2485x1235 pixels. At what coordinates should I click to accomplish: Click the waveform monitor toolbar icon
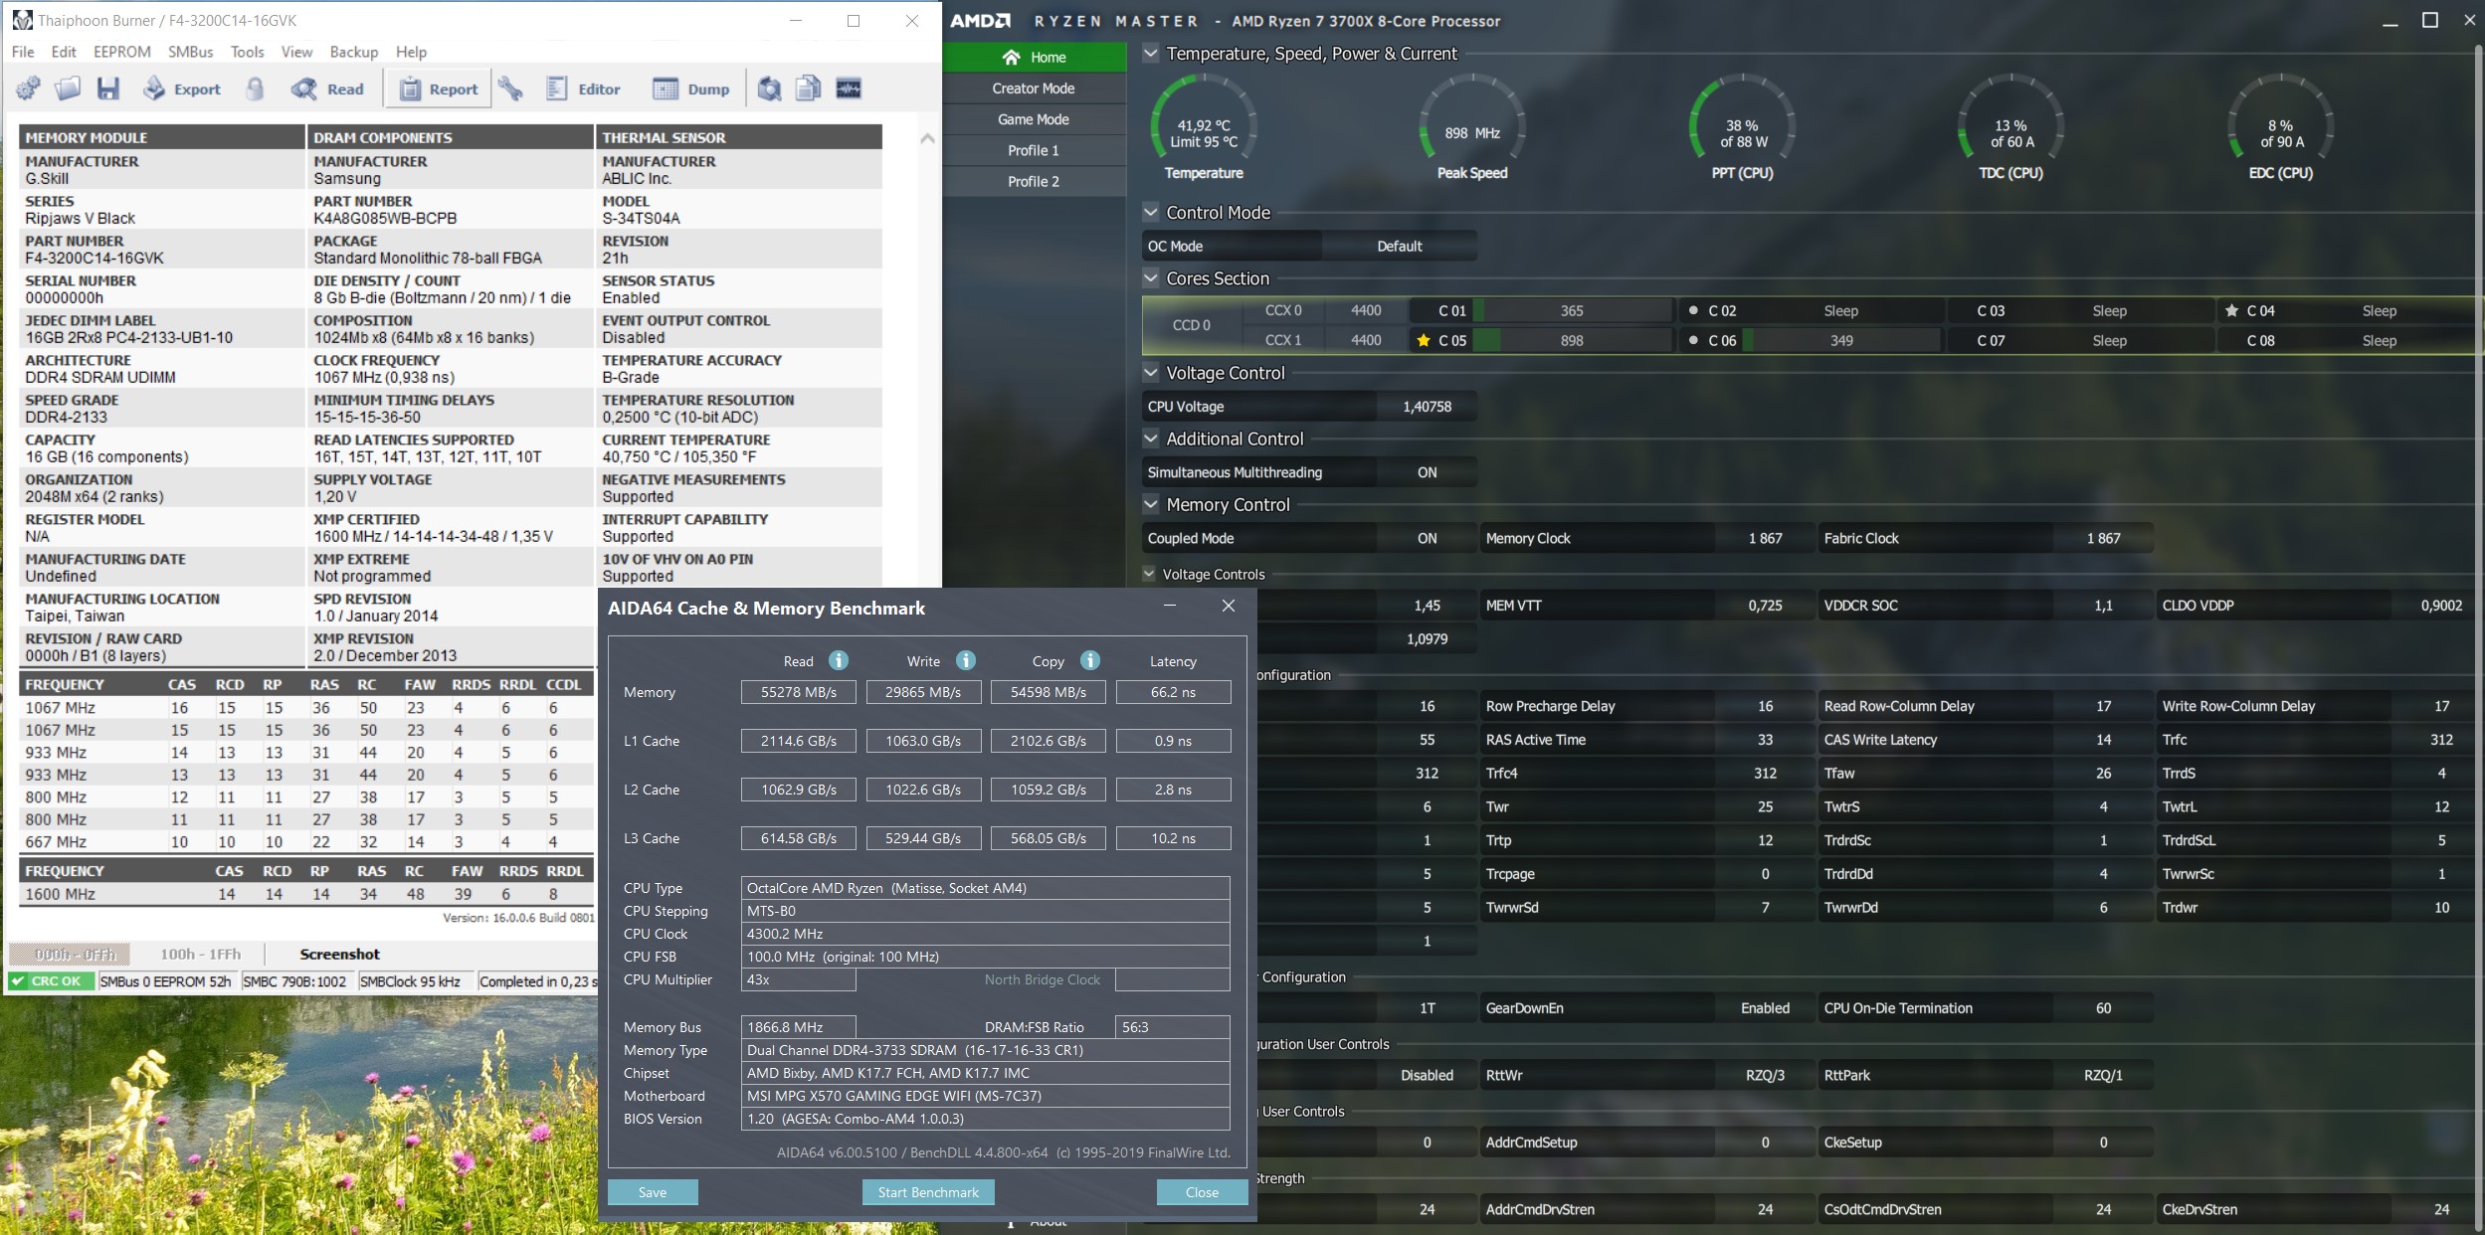(849, 88)
